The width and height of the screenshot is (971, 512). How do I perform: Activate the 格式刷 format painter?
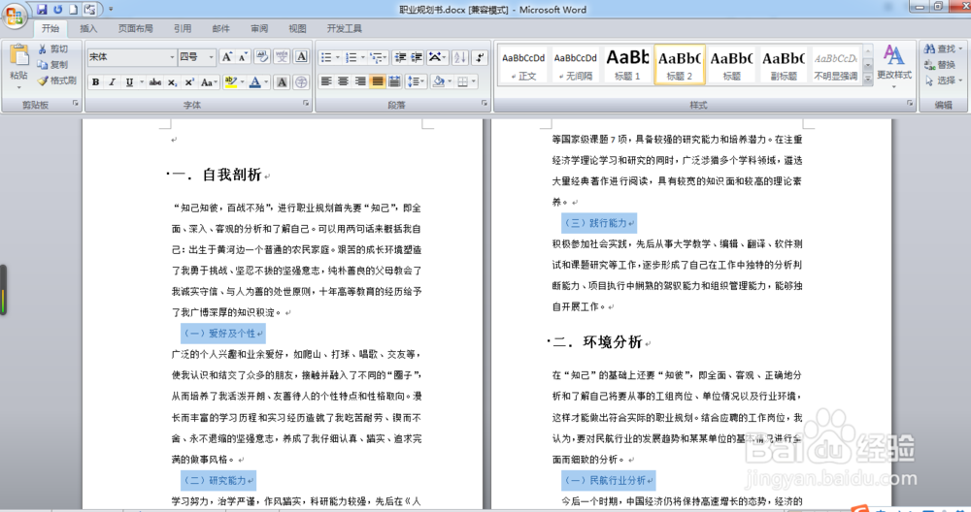[x=56, y=80]
